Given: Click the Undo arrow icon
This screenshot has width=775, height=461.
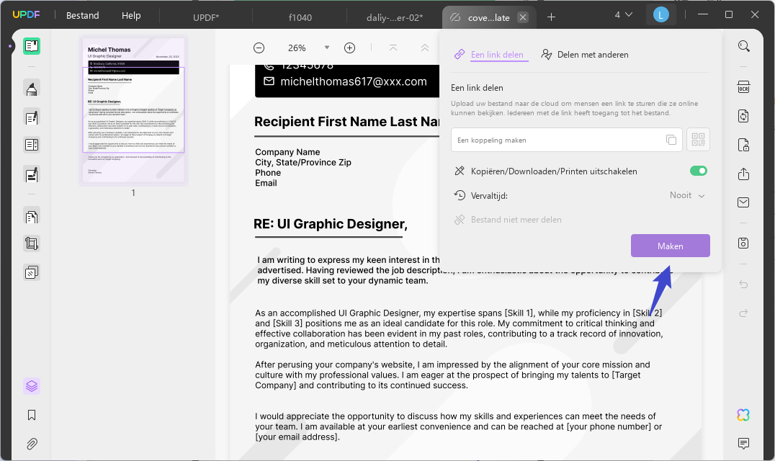Looking at the screenshot, I should (743, 284).
